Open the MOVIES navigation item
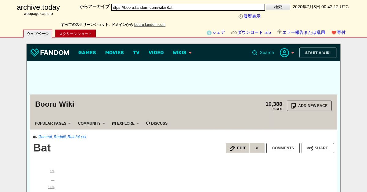This screenshot has width=367, height=192. click(x=114, y=53)
